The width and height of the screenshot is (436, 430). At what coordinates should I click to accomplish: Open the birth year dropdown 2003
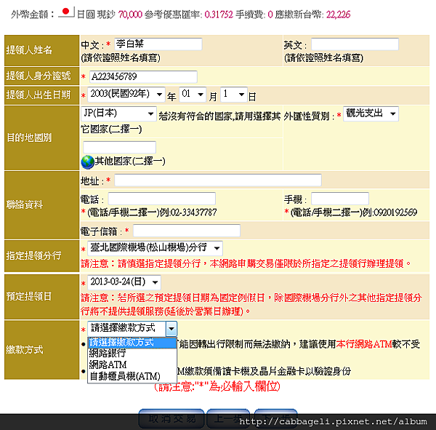coord(126,95)
